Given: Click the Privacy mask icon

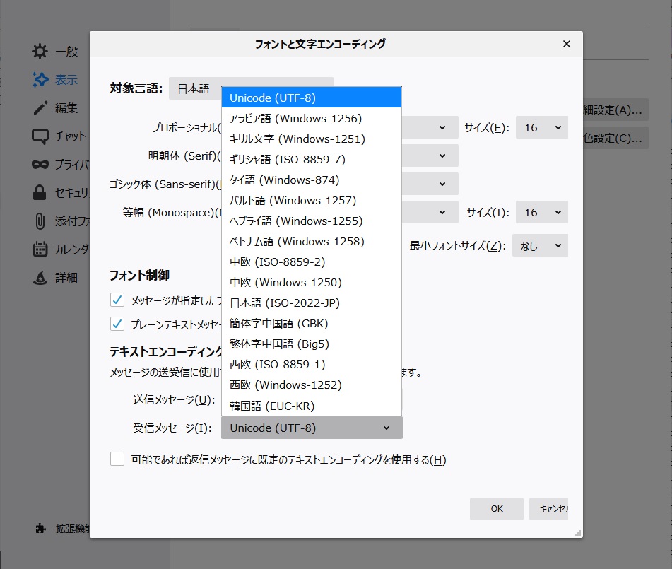Looking at the screenshot, I should pos(40,165).
